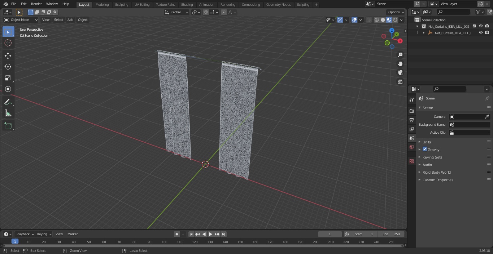Open the shading options dropdown arrow

click(x=402, y=20)
